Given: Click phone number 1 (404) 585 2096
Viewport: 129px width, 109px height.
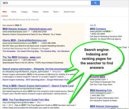Looking at the screenshot, I should pos(48,43).
